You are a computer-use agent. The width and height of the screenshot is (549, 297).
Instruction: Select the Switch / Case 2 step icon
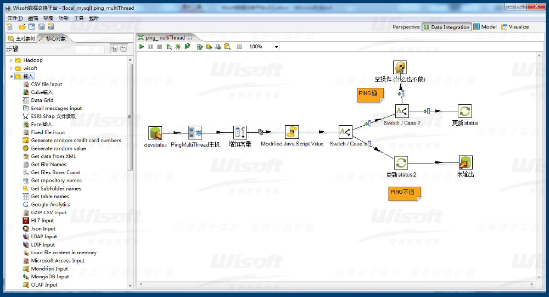(402, 111)
